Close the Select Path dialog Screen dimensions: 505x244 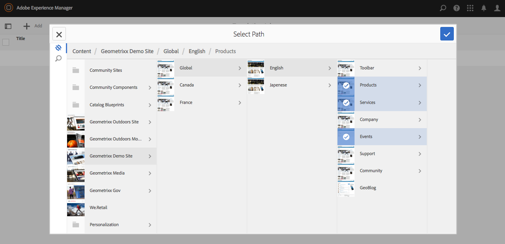point(59,34)
